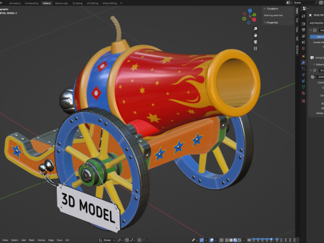Screen dimensions: 324x243
Task: Open the Tool properties tab icon
Action: (304, 16)
